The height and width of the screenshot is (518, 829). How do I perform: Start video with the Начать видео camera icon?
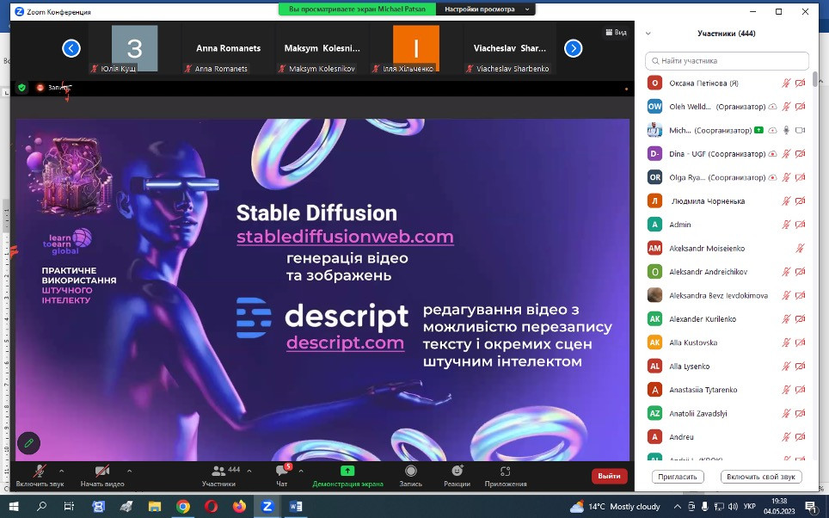point(102,471)
